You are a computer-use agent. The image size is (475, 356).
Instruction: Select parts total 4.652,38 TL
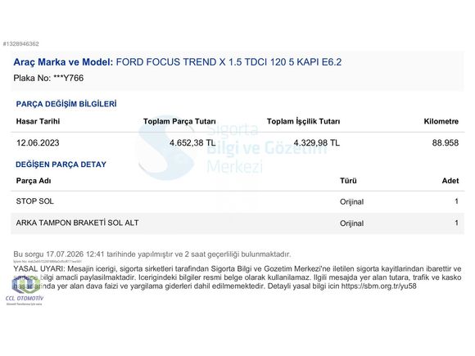[x=192, y=143]
